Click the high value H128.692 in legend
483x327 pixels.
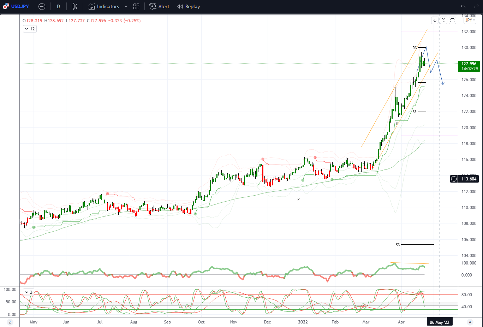point(54,21)
